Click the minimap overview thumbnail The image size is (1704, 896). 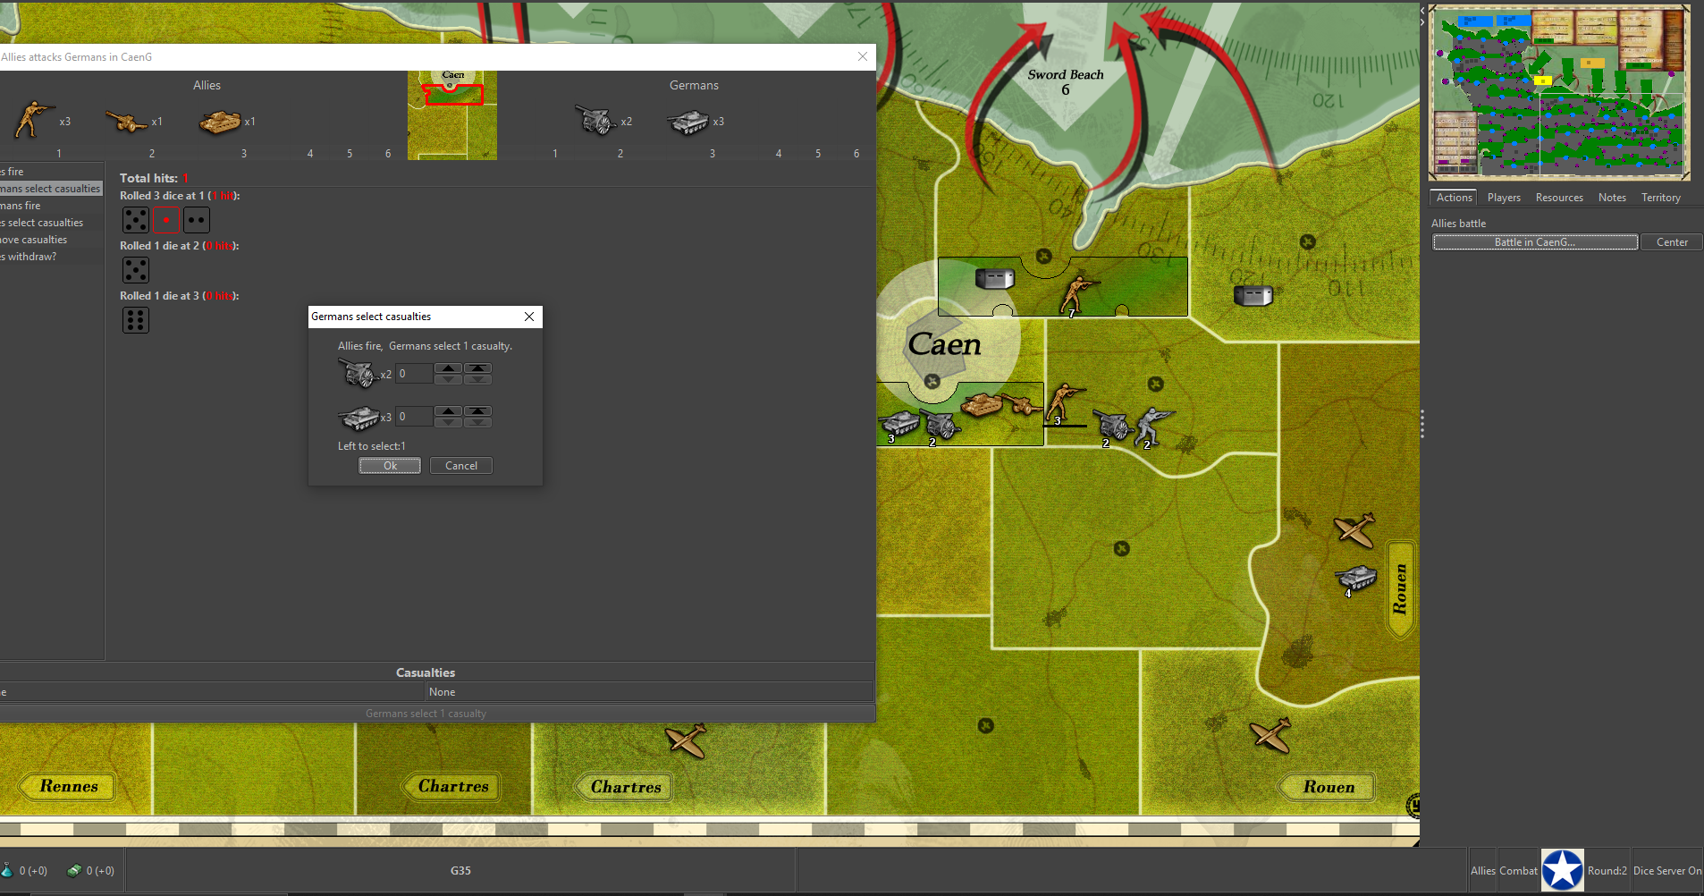tap(1558, 92)
